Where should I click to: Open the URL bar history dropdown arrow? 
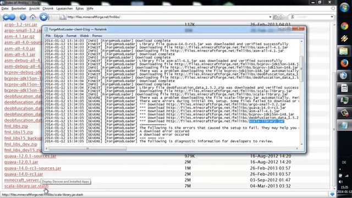[x=270, y=17]
